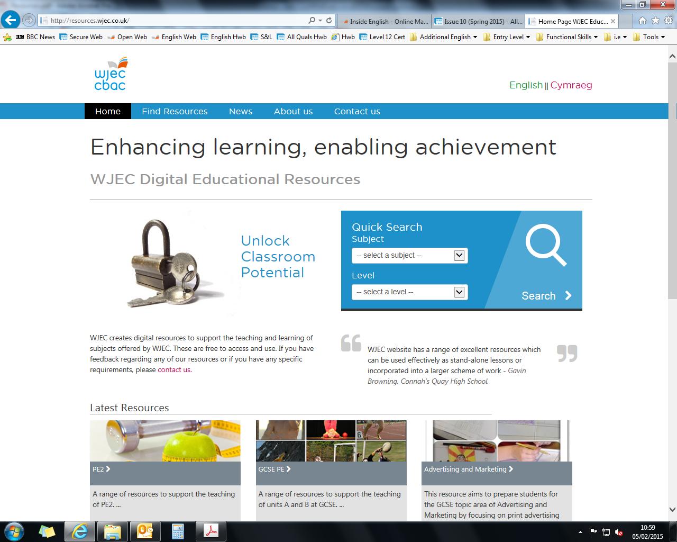The image size is (677, 542).
Task: Open the Level 12 Cert favorite
Action: click(382, 37)
